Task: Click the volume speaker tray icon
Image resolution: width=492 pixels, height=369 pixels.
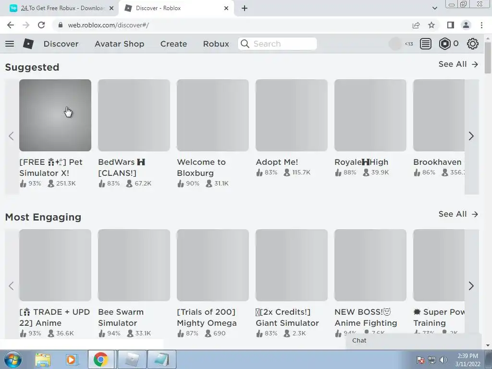Action: pos(443,360)
